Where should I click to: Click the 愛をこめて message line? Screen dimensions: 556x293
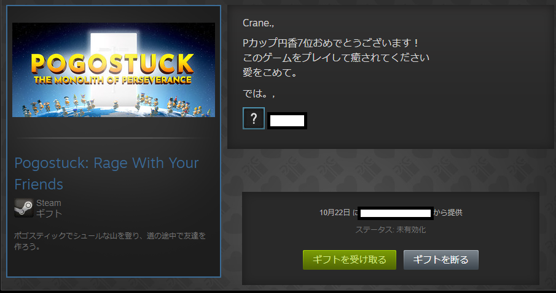click(x=270, y=72)
